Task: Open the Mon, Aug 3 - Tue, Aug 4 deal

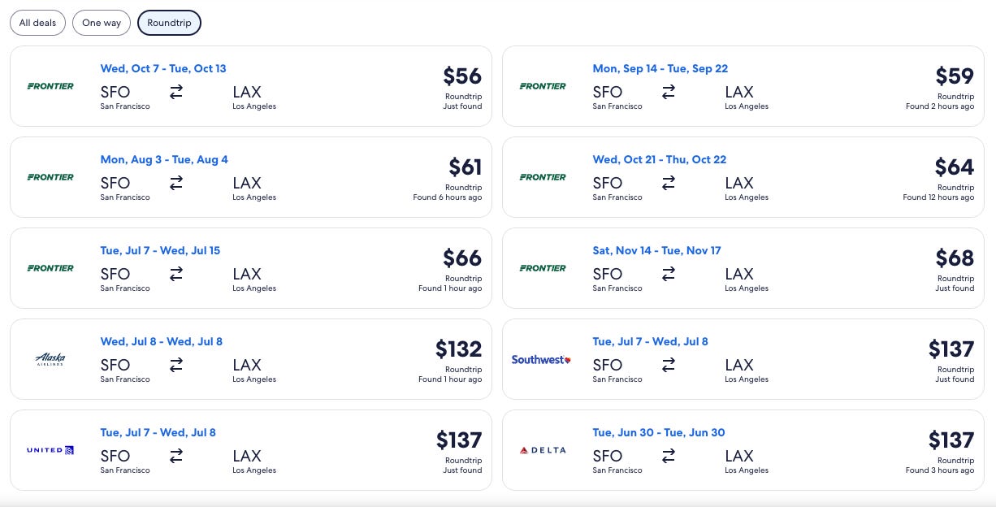Action: click(x=251, y=177)
